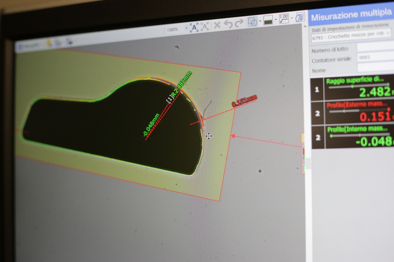Click the undo arrow icon
Screen dimensions: 394x262
coord(228,24)
